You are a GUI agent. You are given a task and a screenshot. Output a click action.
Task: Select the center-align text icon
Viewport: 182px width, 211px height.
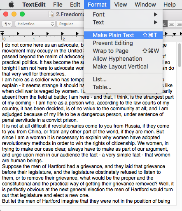(171, 24)
